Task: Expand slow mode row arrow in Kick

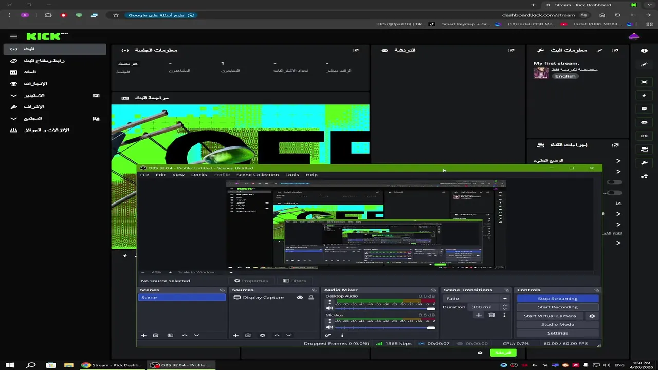Action: (618, 161)
